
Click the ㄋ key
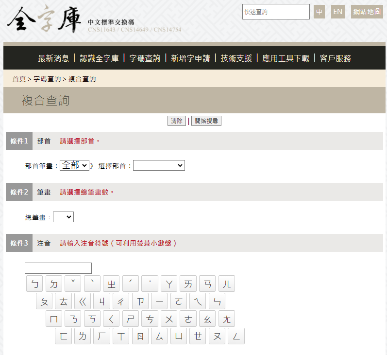[73, 319]
